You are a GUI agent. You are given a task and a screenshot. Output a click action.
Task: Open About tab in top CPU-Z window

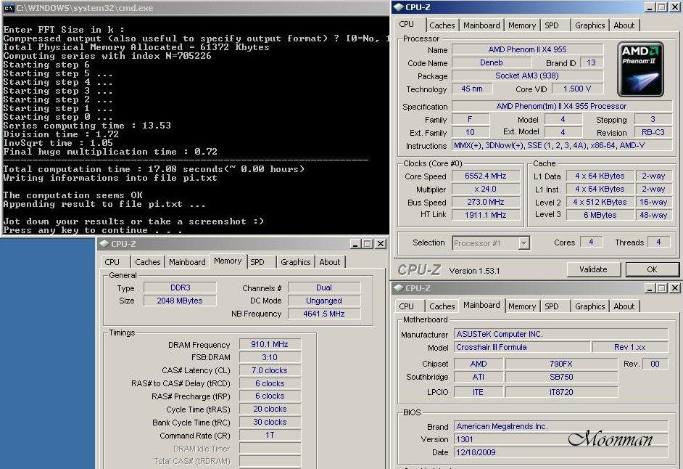click(x=624, y=25)
